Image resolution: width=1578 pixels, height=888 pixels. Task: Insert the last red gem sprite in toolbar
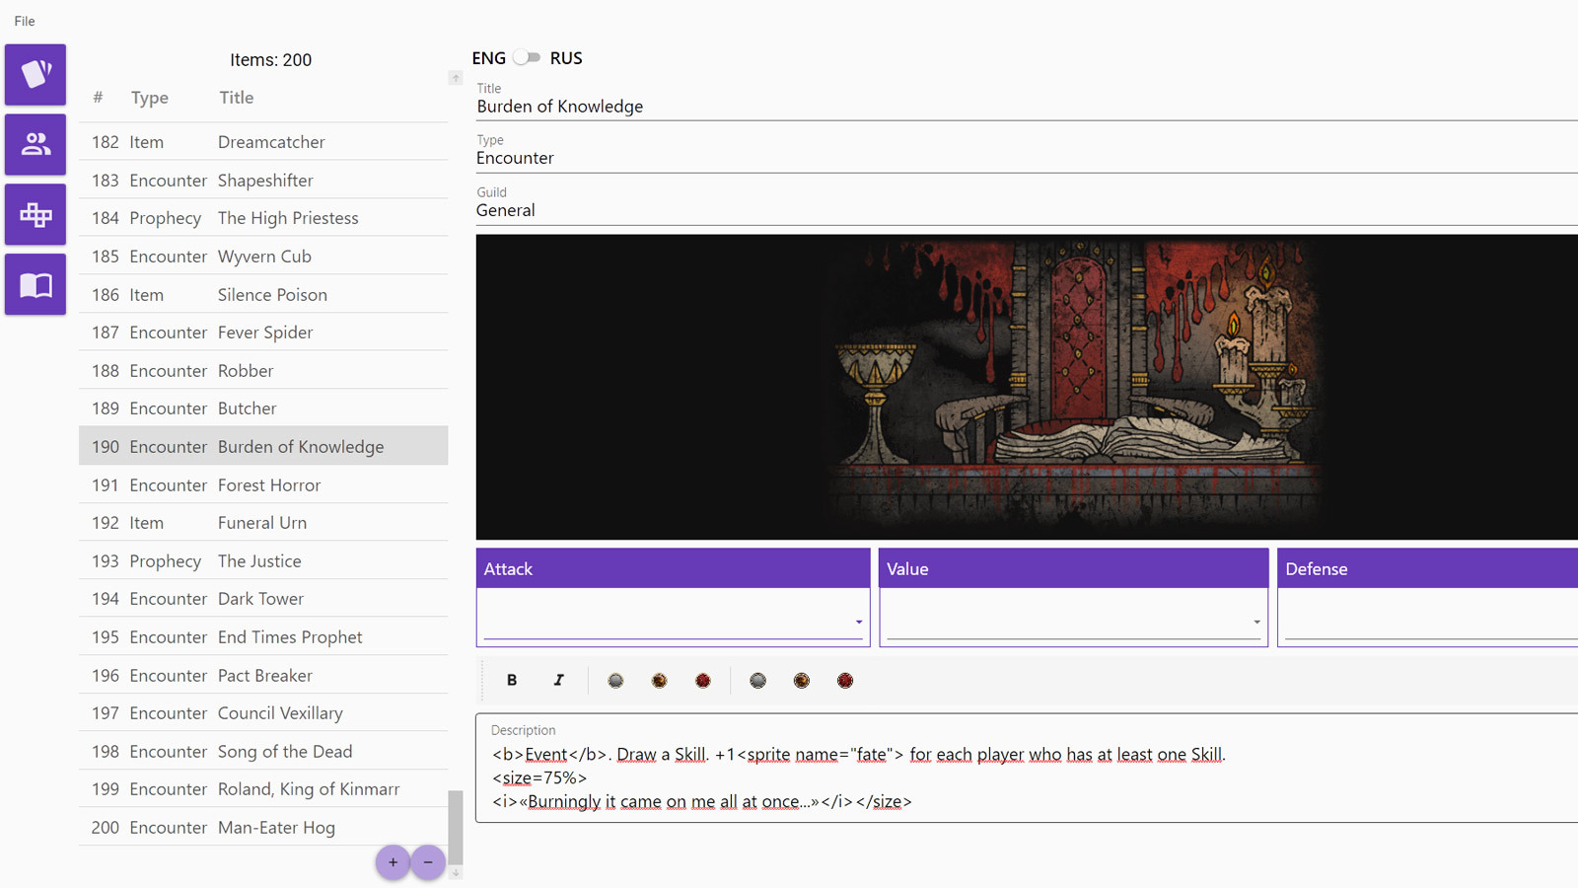point(845,680)
